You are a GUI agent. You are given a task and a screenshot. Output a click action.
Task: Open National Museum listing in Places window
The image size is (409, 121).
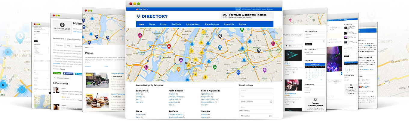point(118,73)
